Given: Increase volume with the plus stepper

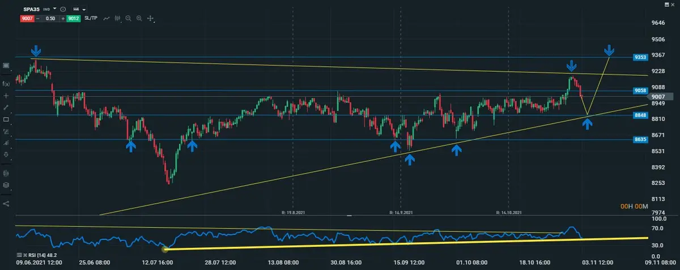Looking at the screenshot, I should pos(62,19).
